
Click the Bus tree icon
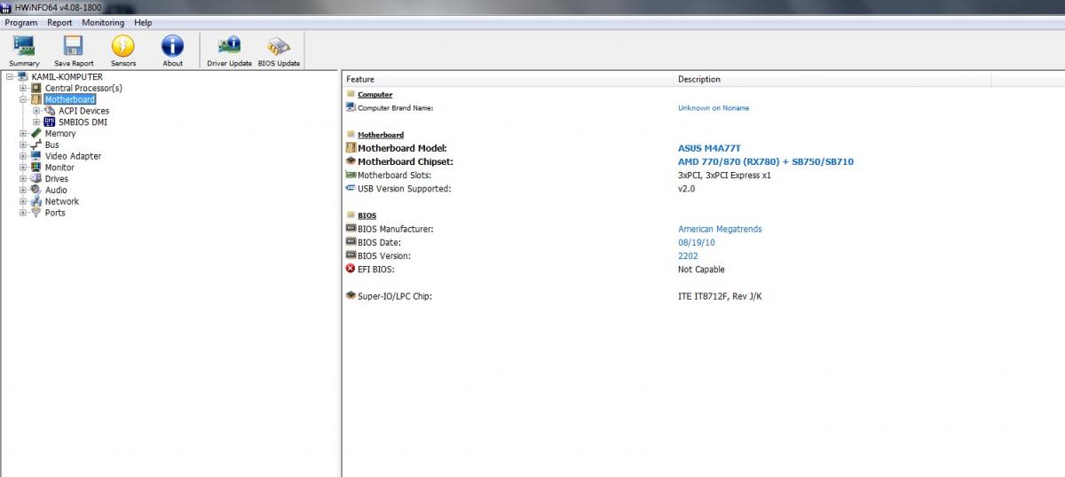coord(36,145)
